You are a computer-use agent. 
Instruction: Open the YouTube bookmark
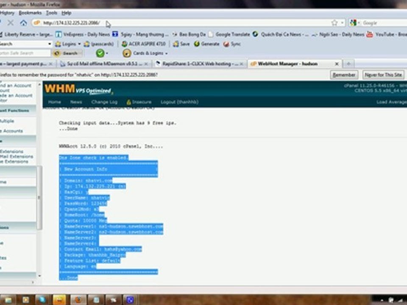pyautogui.click(x=386, y=34)
